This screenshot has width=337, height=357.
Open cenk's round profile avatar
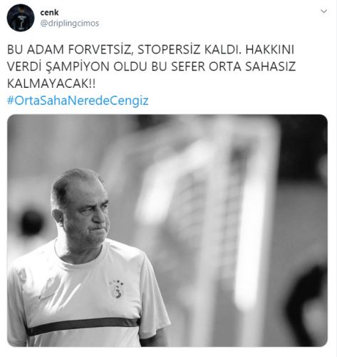(x=21, y=17)
